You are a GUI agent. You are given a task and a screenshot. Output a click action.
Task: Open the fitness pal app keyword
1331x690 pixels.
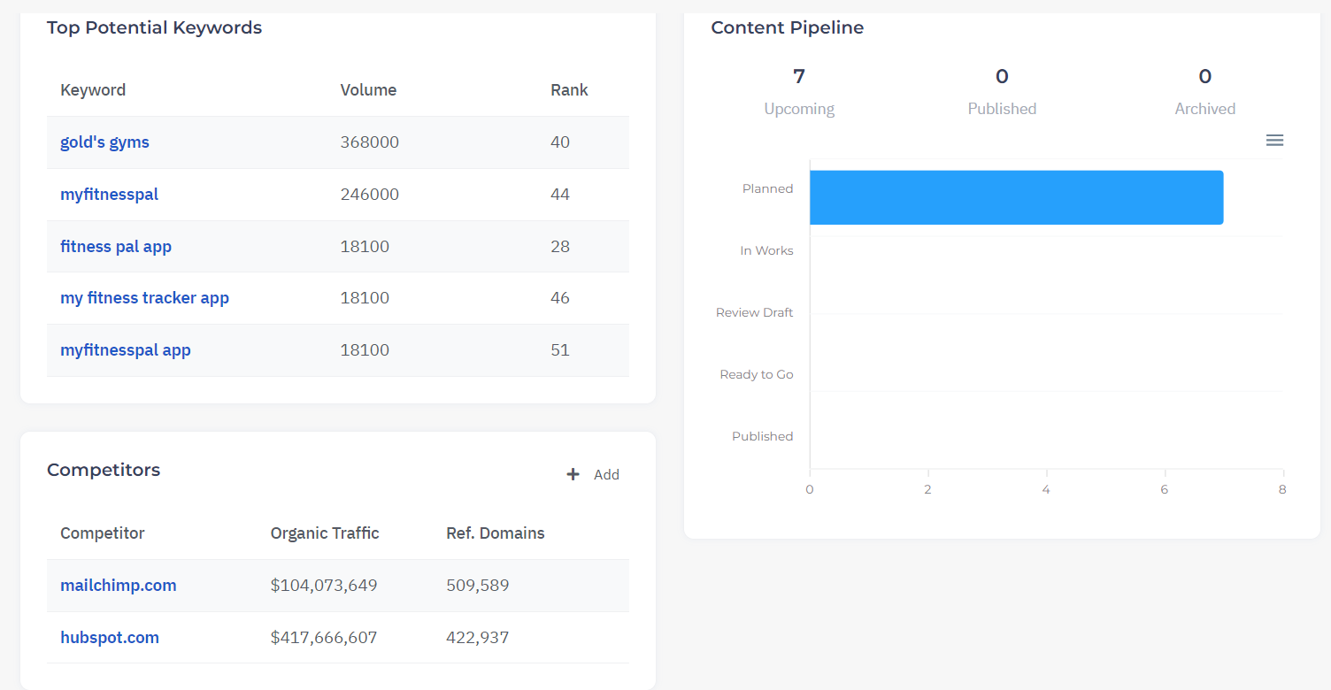(x=116, y=247)
